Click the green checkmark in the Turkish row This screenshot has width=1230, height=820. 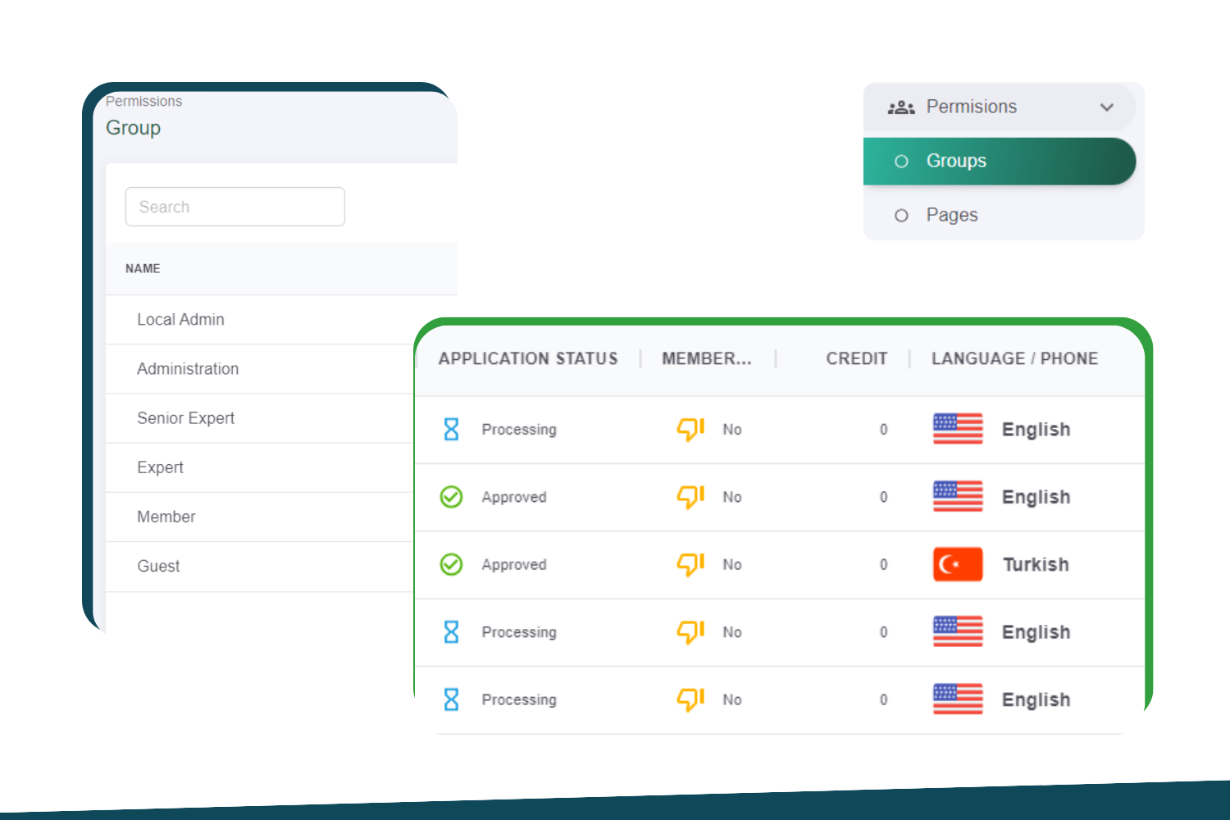451,565
